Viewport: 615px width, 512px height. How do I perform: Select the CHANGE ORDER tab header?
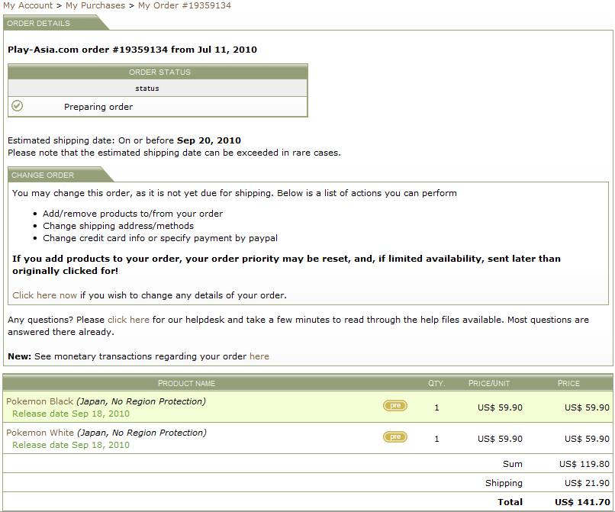pyautogui.click(x=43, y=175)
